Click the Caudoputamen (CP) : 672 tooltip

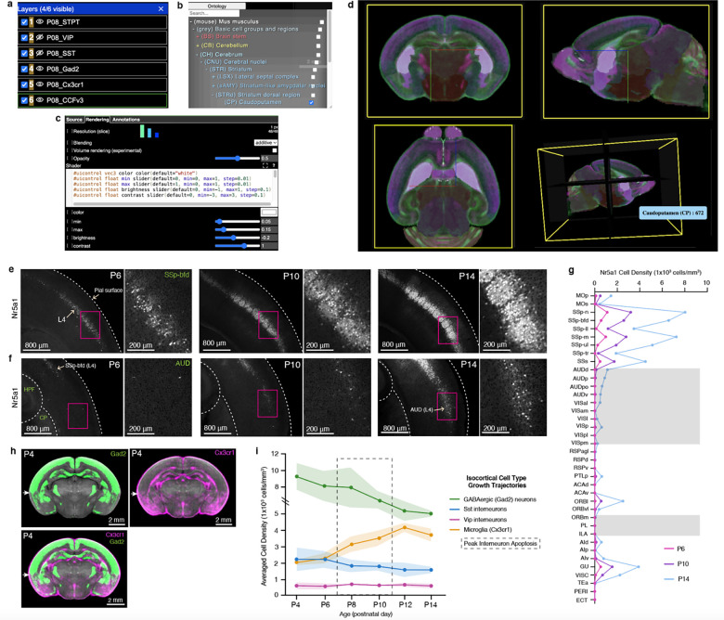pyautogui.click(x=673, y=213)
